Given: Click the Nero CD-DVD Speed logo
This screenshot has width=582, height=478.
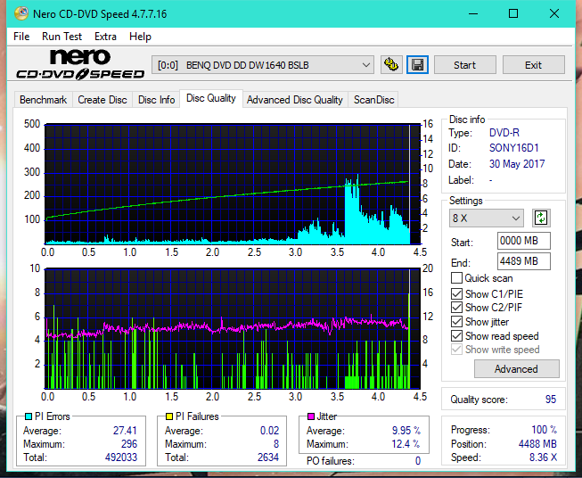Looking at the screenshot, I should (x=80, y=64).
